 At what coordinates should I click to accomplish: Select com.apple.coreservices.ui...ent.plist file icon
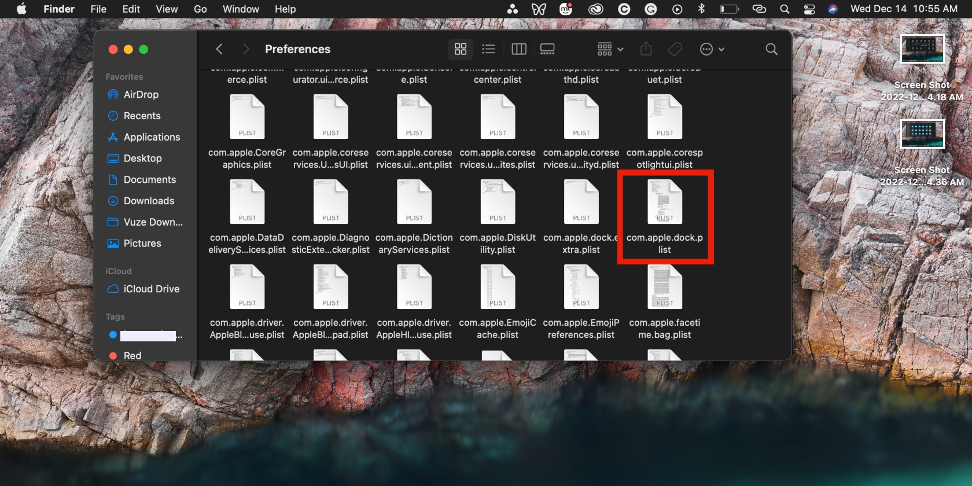tap(414, 116)
